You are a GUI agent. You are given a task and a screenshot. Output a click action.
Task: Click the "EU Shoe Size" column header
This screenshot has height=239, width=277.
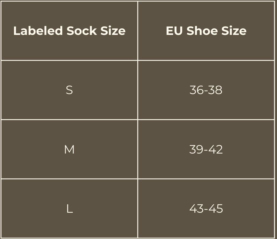click(206, 31)
